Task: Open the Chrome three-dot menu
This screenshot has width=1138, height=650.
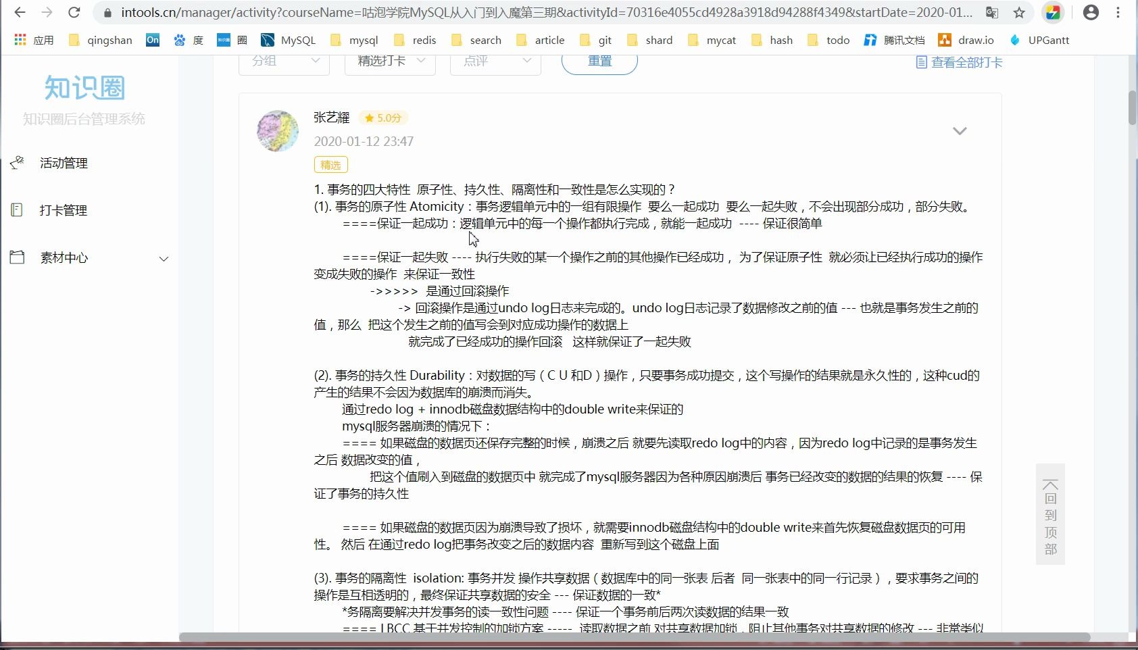Action: click(1118, 12)
